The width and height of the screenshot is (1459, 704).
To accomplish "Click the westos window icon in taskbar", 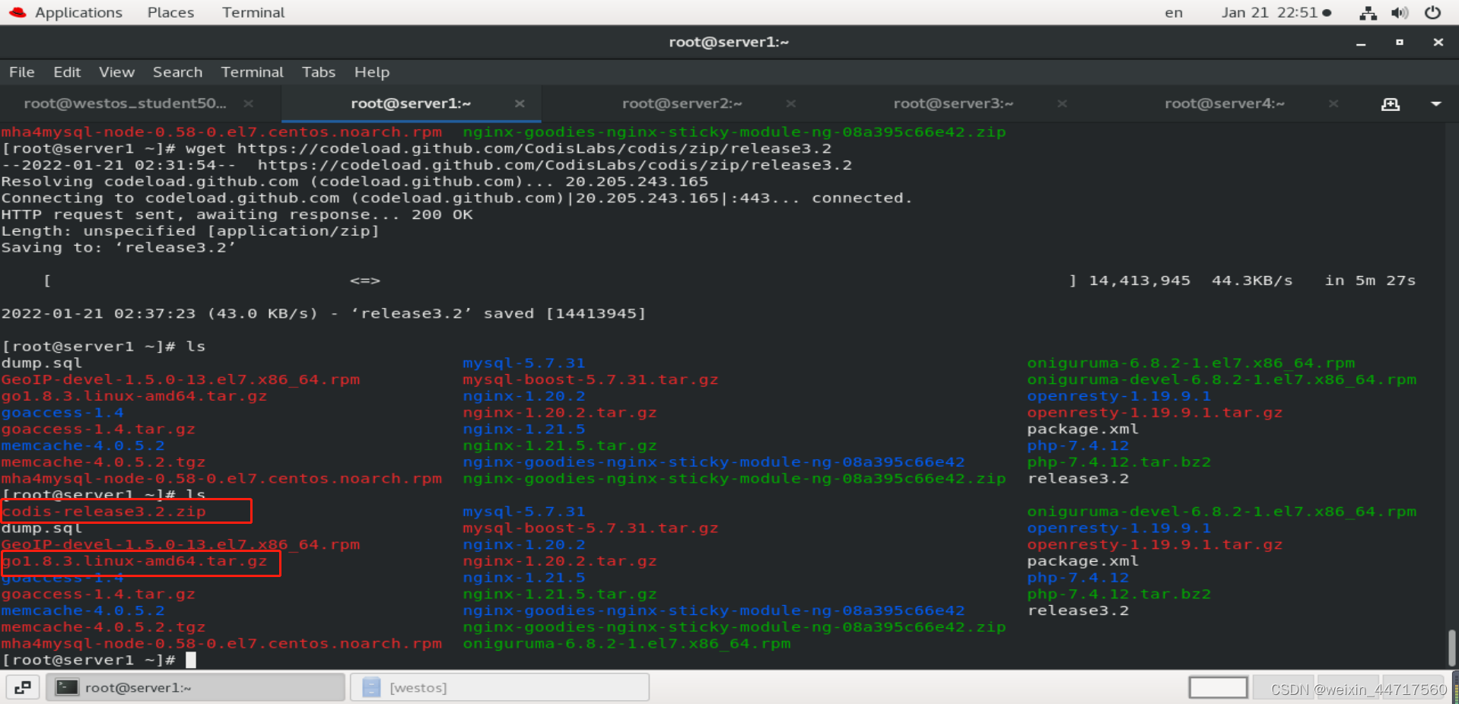I will pos(371,687).
